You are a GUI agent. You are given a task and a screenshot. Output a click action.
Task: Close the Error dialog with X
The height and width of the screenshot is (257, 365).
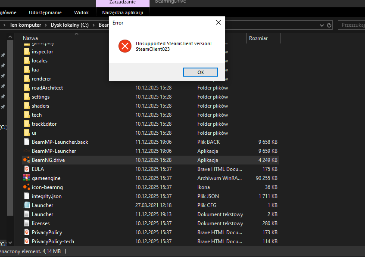click(218, 22)
